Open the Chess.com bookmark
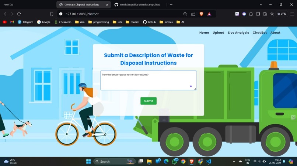The height and width of the screenshot is (166, 297). tap(63, 22)
